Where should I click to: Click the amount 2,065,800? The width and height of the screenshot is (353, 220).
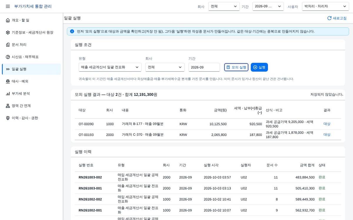click(219, 135)
